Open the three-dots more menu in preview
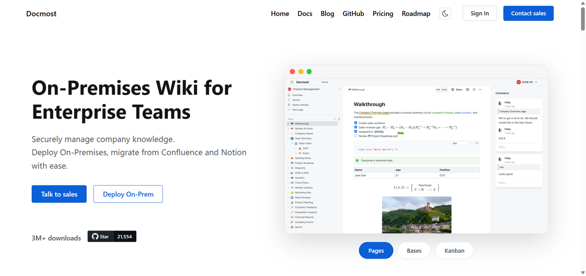The height and width of the screenshot is (276, 586). click(x=480, y=90)
